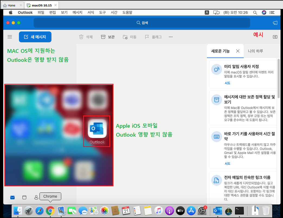This screenshot has width=283, height=218.
Task: Click the 보관 archive toolbar button
Action: pyautogui.click(x=108, y=37)
